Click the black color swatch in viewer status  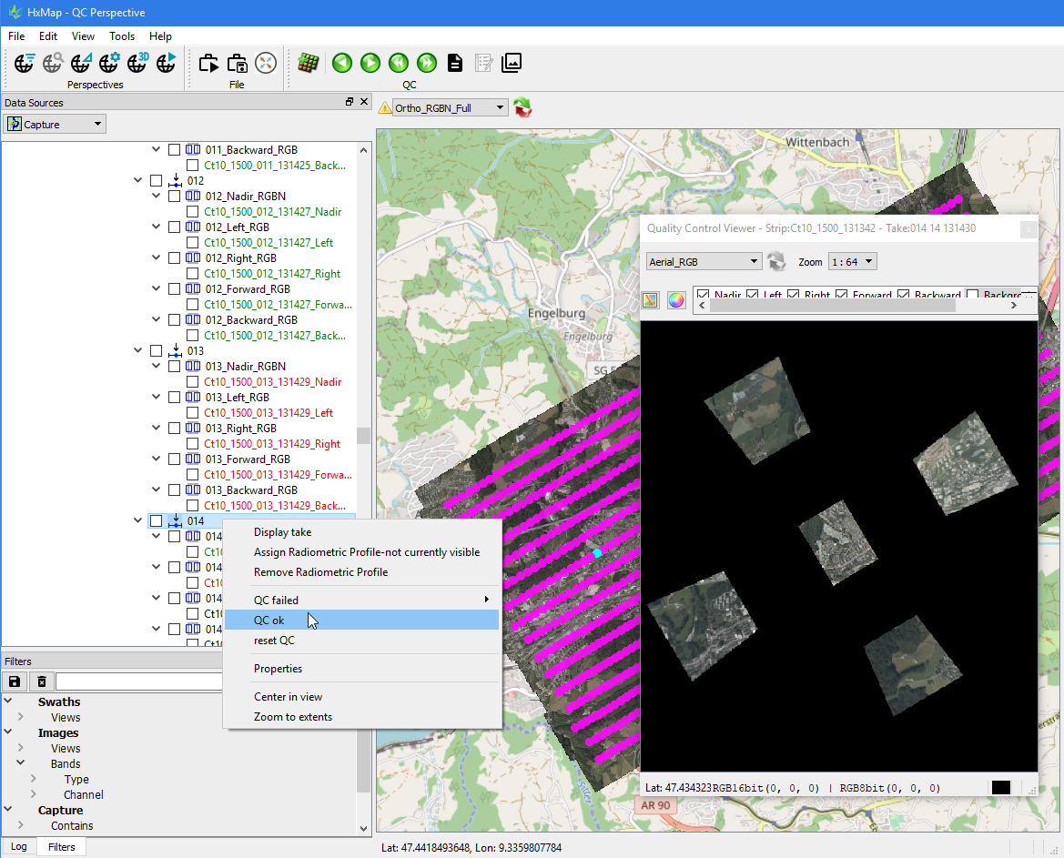1001,788
